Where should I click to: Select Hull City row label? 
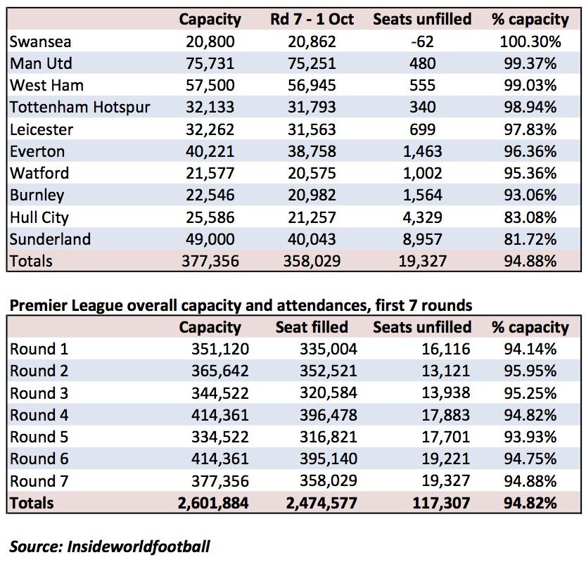[x=39, y=218]
